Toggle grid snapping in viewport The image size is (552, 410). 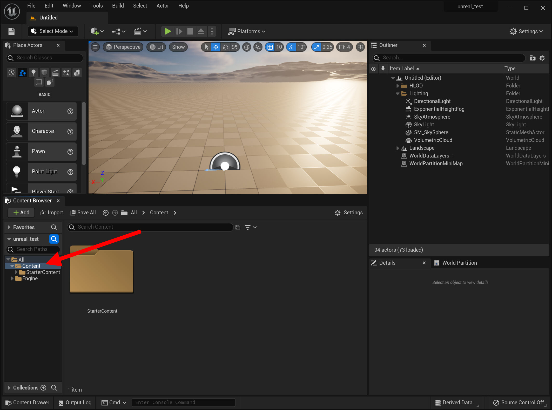(x=270, y=47)
